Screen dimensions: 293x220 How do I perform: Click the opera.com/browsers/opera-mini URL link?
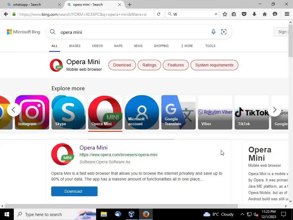(x=118, y=155)
